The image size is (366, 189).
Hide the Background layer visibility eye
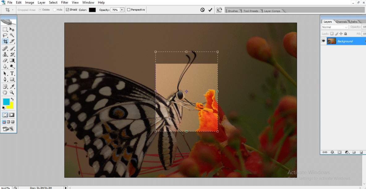click(x=323, y=41)
